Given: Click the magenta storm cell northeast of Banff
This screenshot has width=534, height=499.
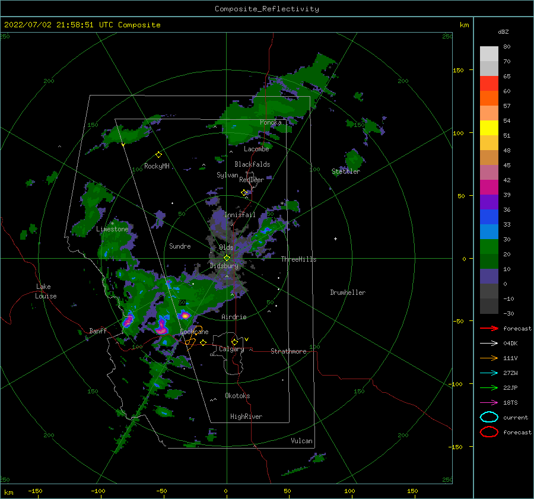Looking at the screenshot, I should pos(128,320).
